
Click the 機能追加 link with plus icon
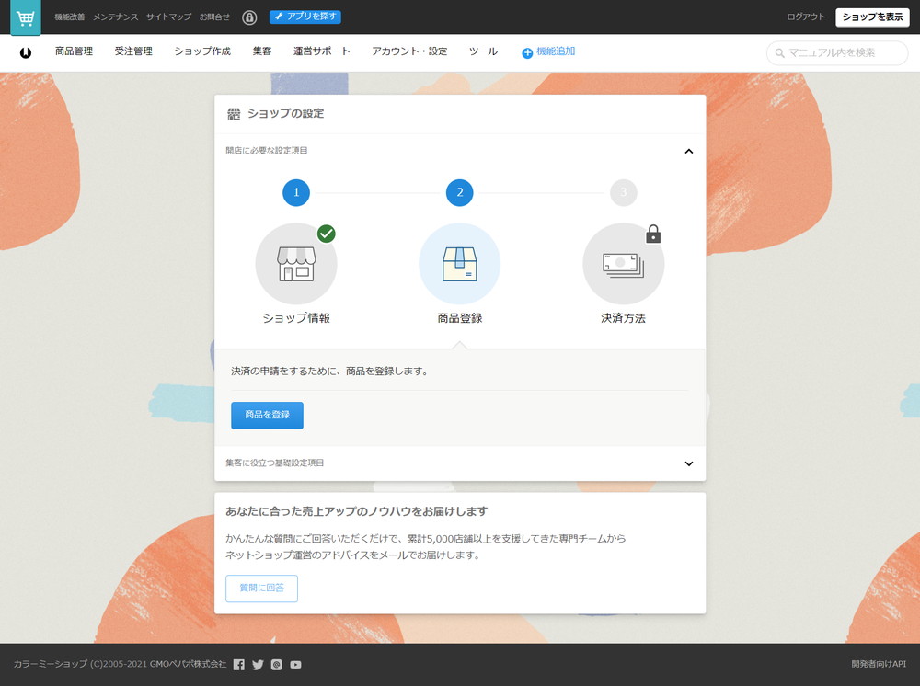coord(548,52)
